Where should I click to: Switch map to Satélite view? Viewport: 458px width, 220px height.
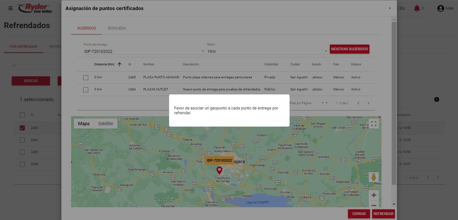click(x=105, y=124)
